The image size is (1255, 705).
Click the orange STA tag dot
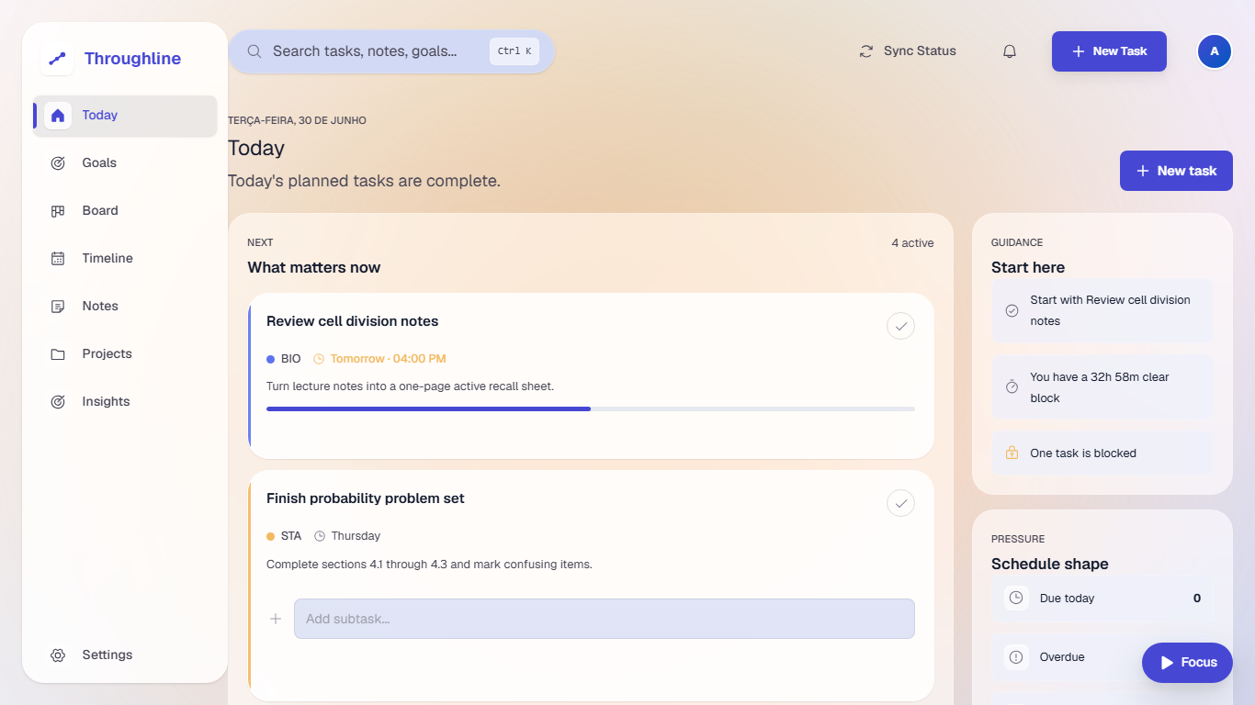click(271, 536)
